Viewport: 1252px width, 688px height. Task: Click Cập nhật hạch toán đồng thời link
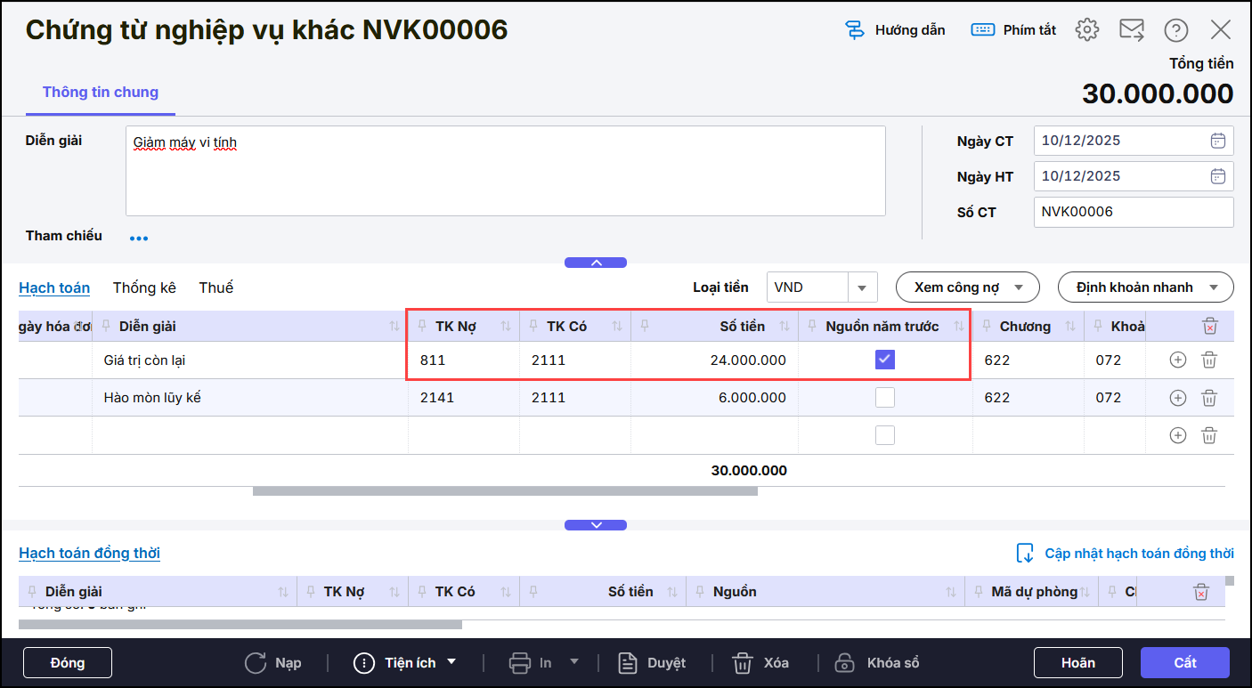tap(1138, 554)
